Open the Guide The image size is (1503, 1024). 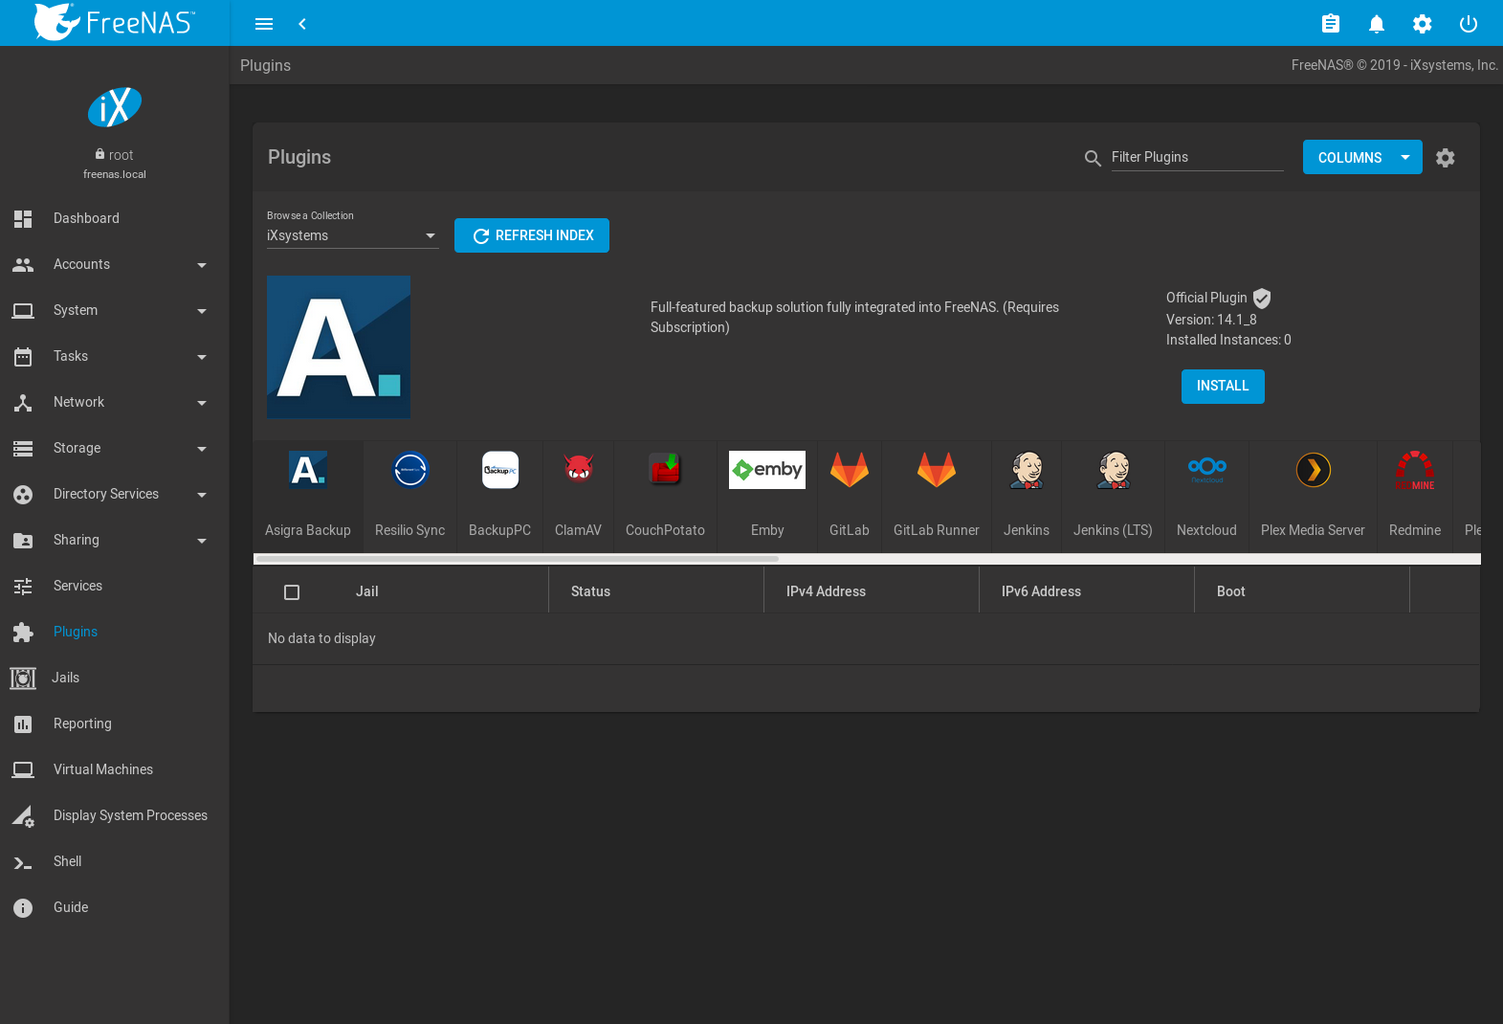pos(115,907)
